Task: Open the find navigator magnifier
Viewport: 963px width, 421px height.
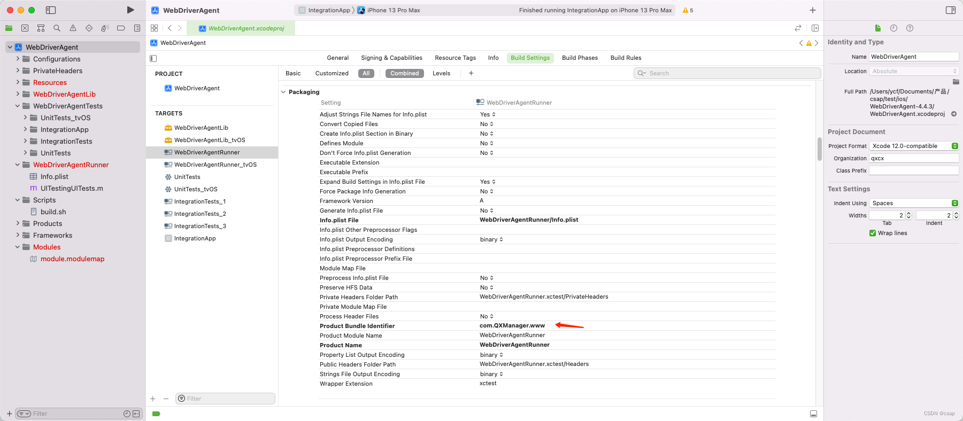Action: (57, 28)
